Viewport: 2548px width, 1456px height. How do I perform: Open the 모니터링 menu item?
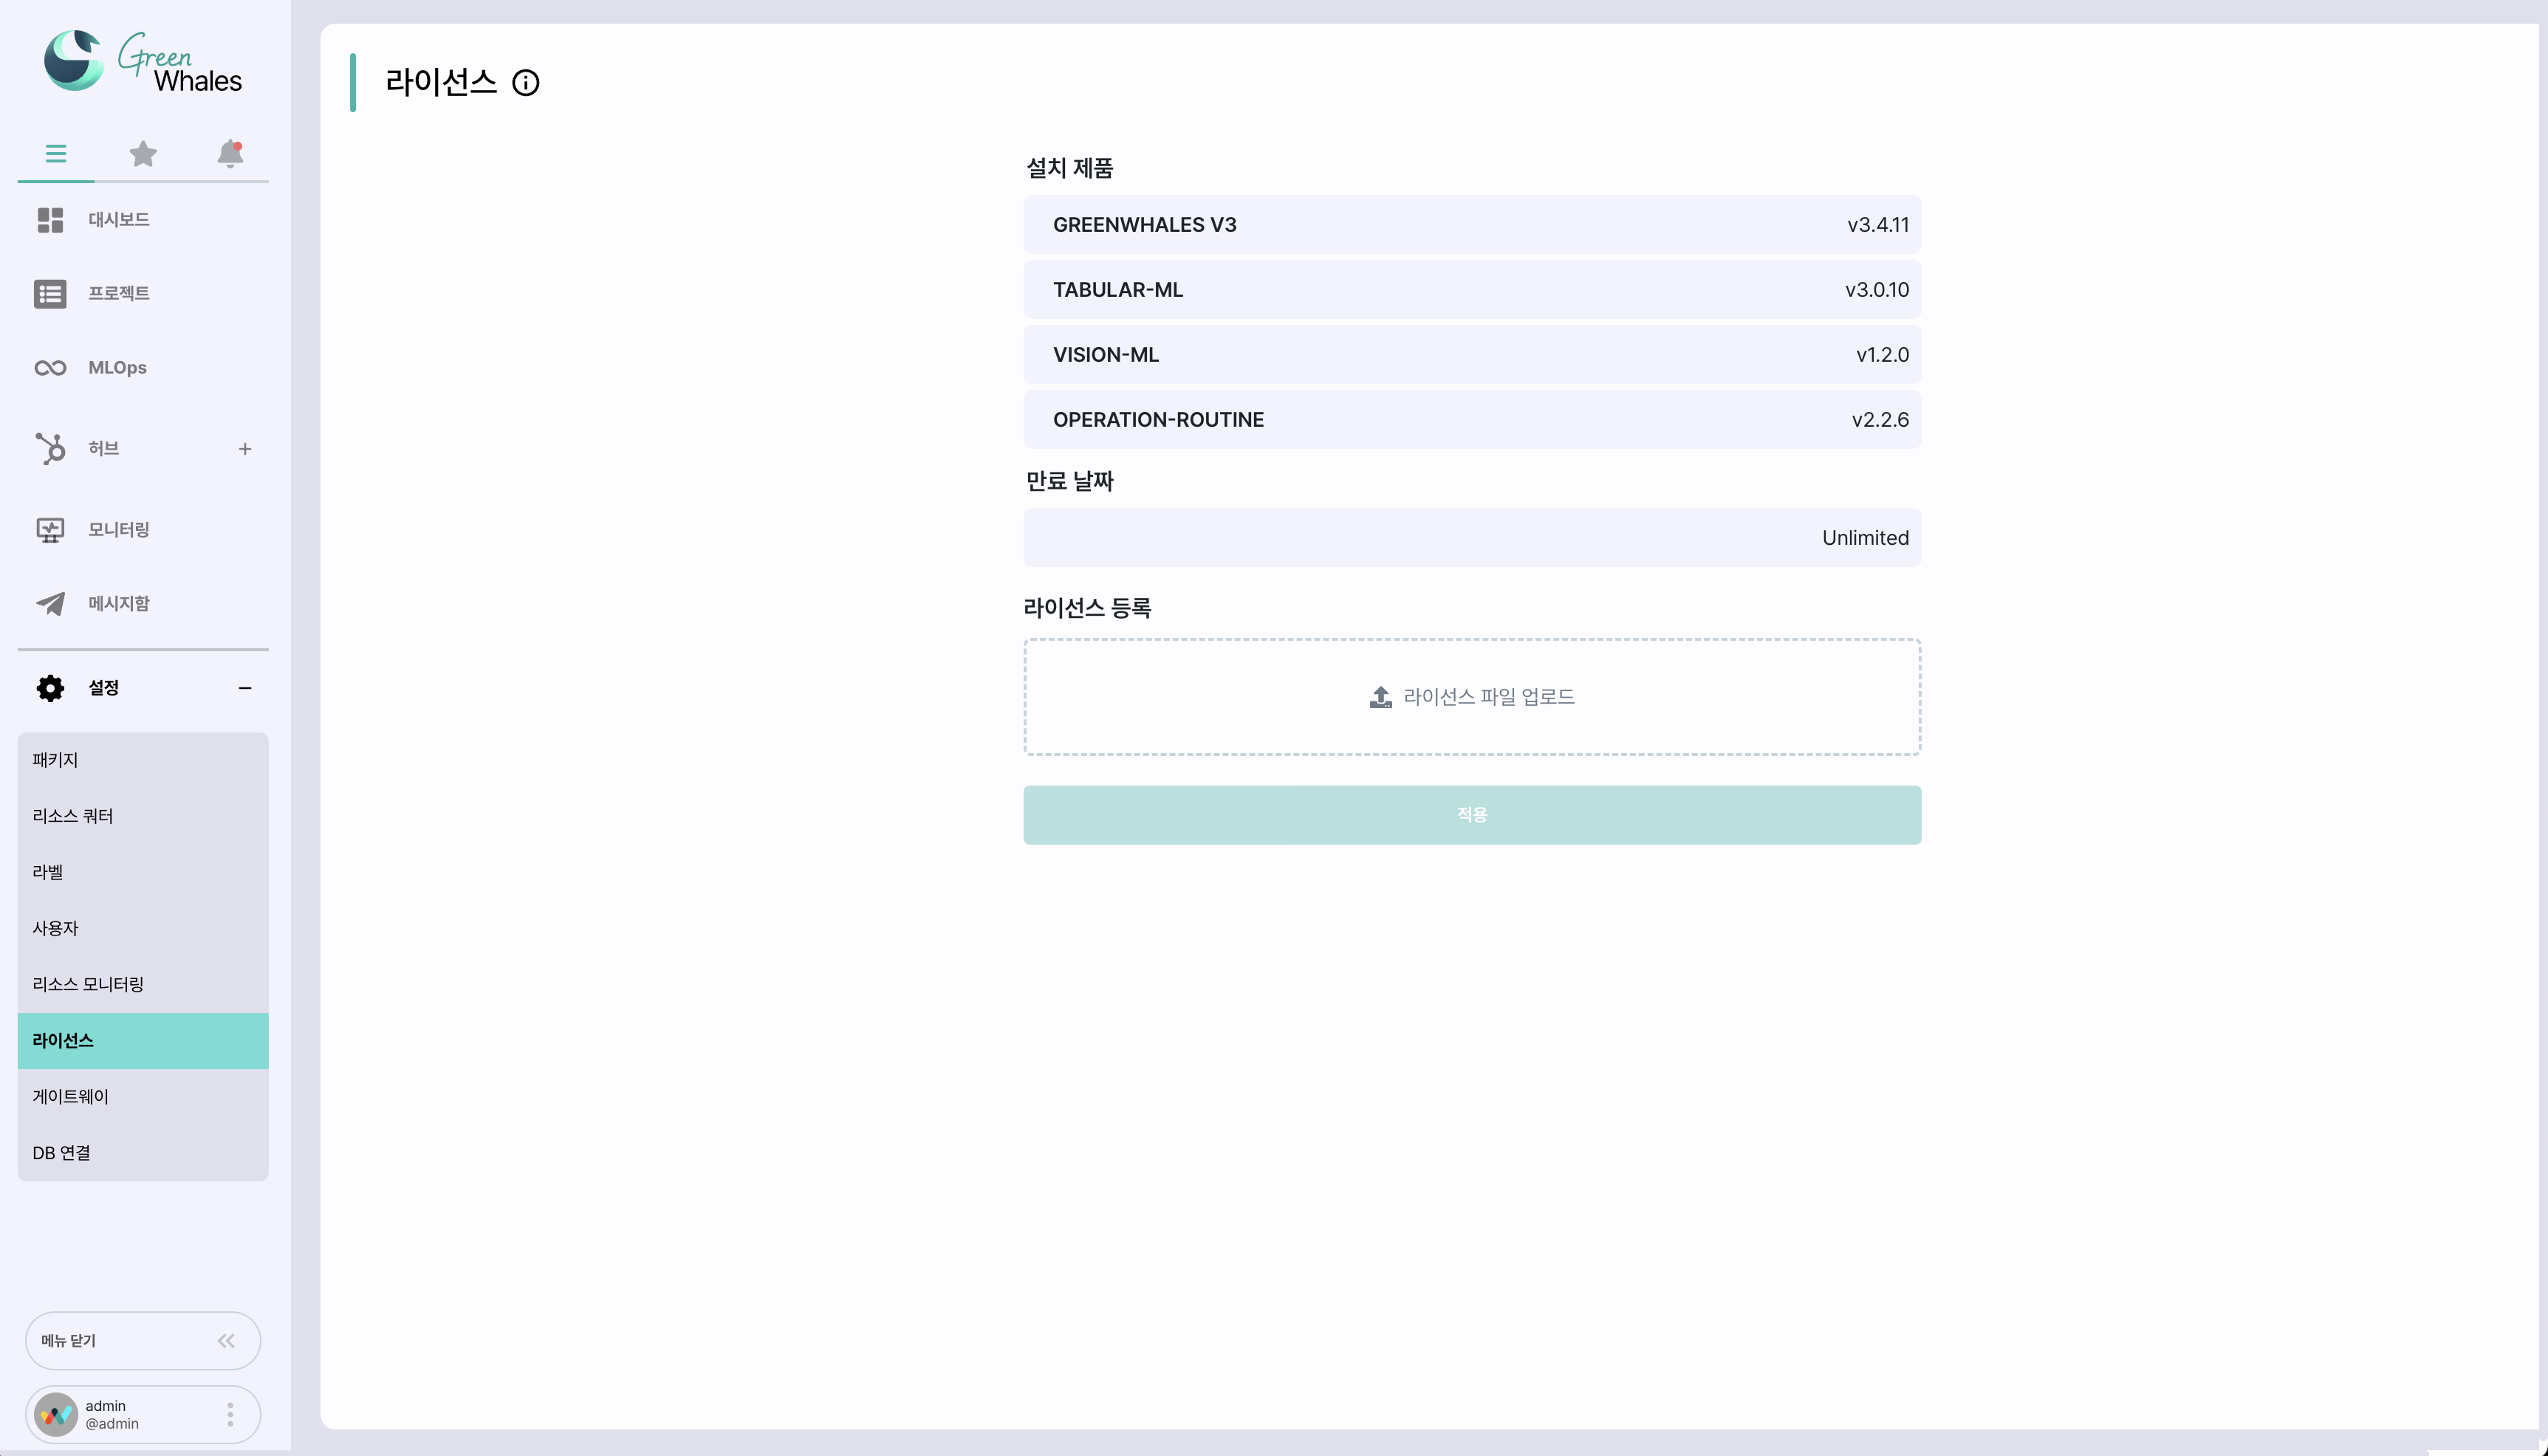point(119,529)
